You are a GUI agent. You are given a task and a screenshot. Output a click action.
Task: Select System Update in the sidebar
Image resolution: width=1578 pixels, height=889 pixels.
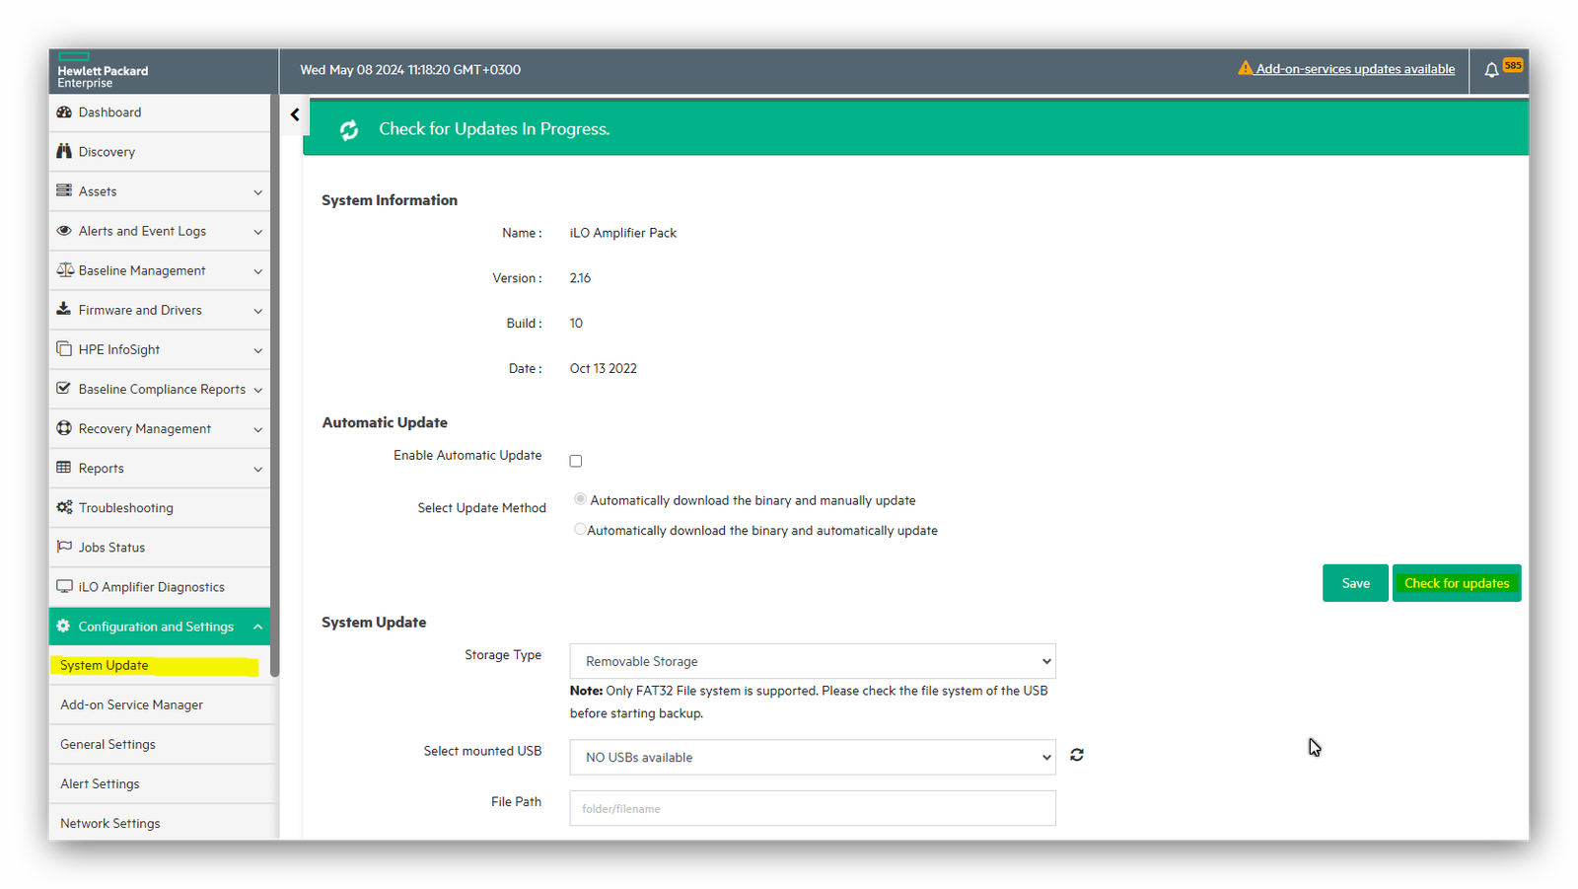coord(160,665)
